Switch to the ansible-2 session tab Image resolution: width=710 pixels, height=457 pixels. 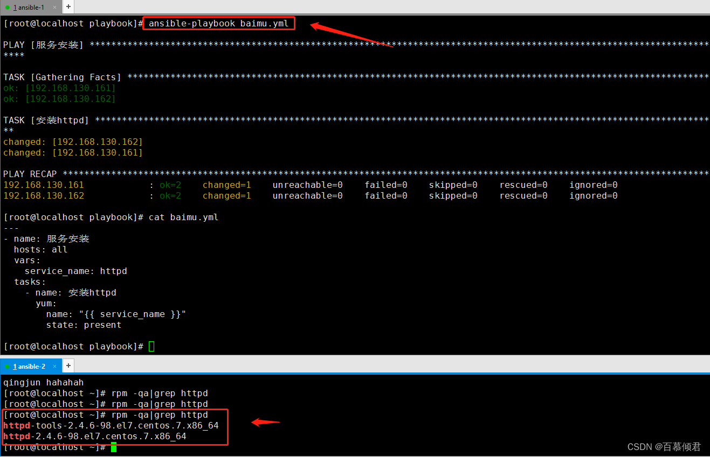(x=30, y=366)
